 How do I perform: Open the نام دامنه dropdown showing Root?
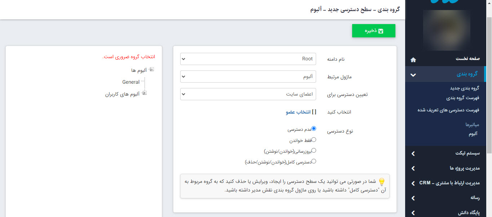(248, 59)
